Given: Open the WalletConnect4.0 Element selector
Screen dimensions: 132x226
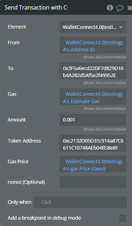Looking at the screenshot, I should click(93, 27).
